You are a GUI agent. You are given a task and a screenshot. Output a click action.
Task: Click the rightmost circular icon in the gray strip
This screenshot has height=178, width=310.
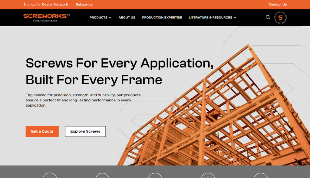pos(260,176)
